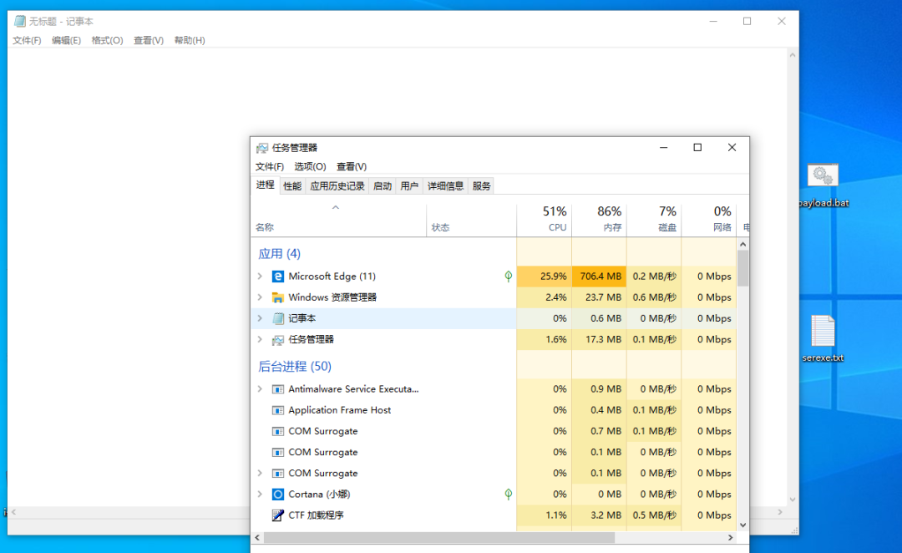Click the green leaf icon beside Microsoft Edge

click(509, 276)
